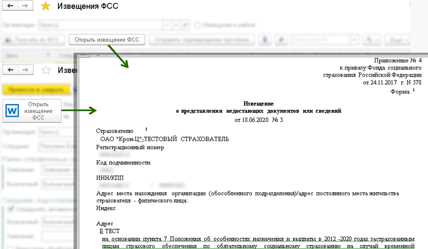
Task: Click the label Регистрационный номер
Action: click(130, 147)
